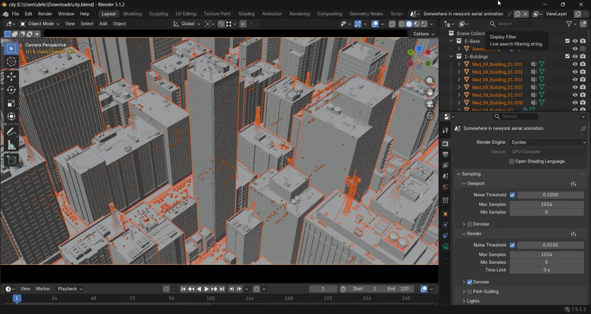
Task: Select the Scale tool
Action: click(12, 103)
